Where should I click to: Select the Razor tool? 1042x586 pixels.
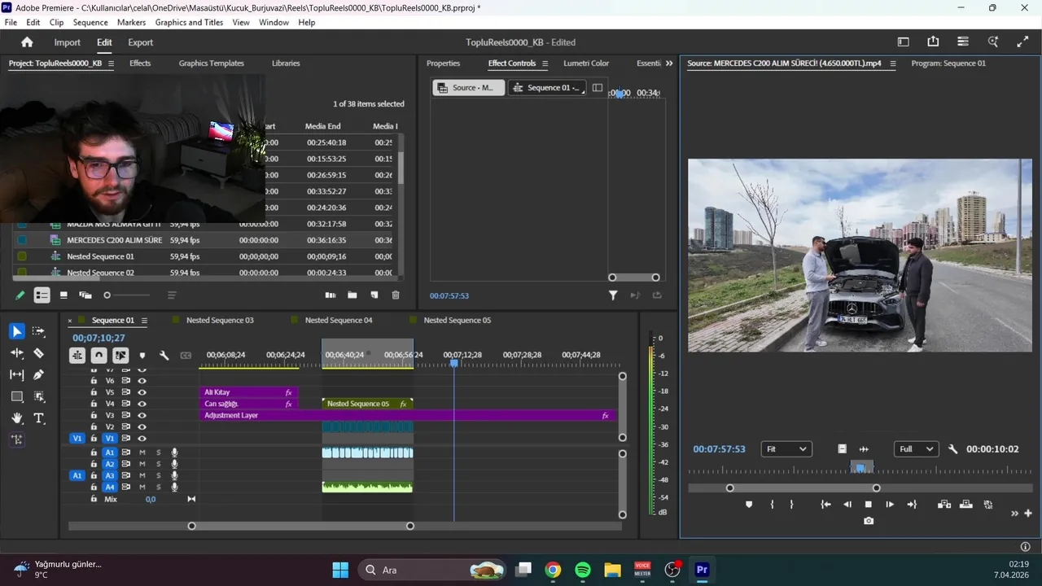38,353
